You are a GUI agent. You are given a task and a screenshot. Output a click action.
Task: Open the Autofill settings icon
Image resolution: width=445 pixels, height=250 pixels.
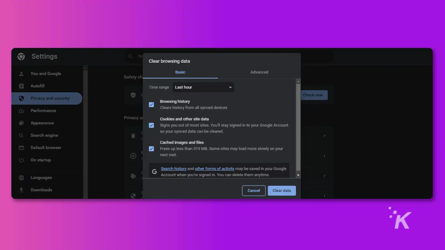pyautogui.click(x=21, y=86)
